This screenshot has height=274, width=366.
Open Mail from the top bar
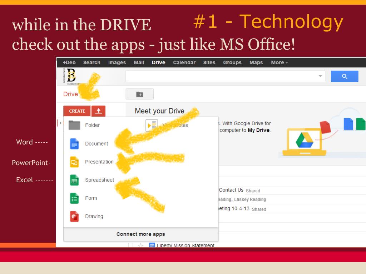pyautogui.click(x=139, y=62)
